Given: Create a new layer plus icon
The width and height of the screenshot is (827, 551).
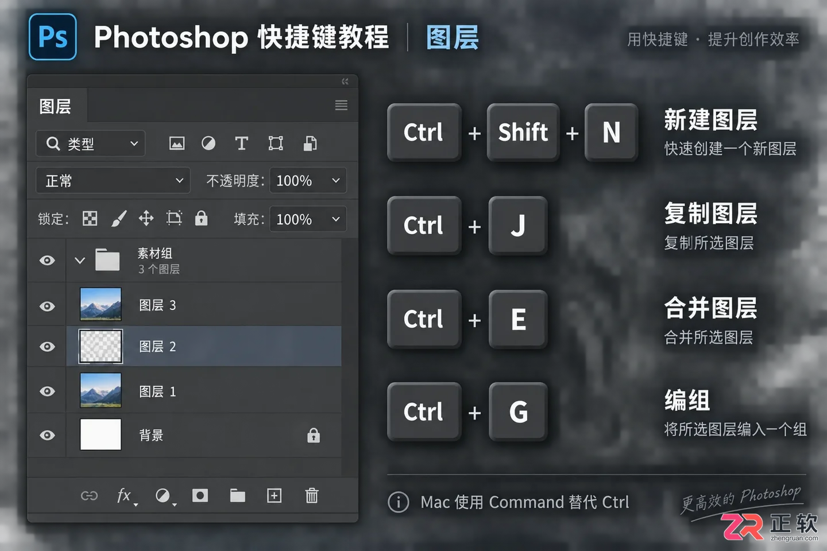Looking at the screenshot, I should tap(275, 495).
